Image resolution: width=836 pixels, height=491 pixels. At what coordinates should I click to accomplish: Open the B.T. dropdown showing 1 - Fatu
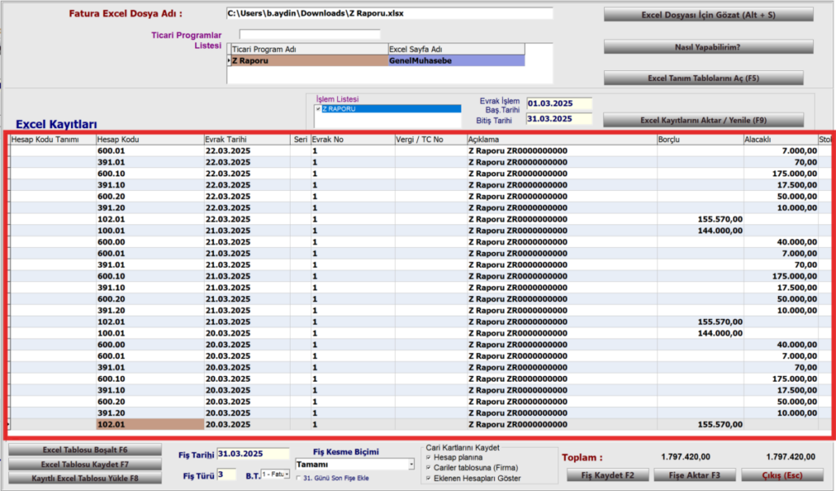(275, 474)
